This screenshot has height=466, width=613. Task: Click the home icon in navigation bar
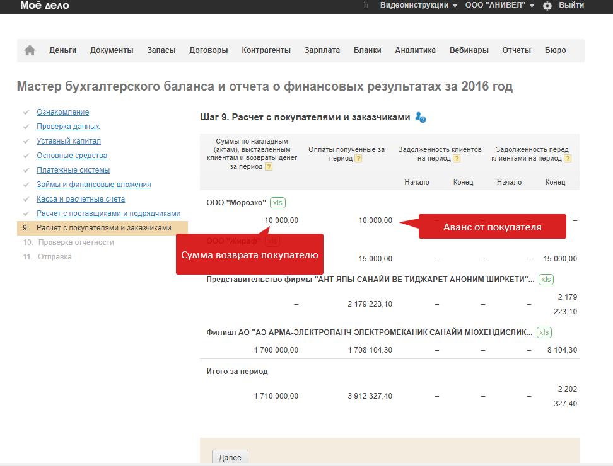pos(30,50)
